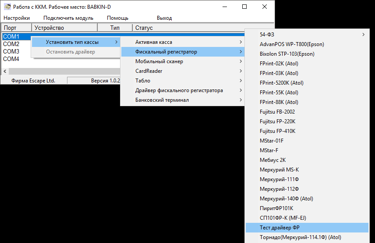This screenshot has height=243, width=375.
Task: Expand the CardReader arrow
Action: pos(241,71)
